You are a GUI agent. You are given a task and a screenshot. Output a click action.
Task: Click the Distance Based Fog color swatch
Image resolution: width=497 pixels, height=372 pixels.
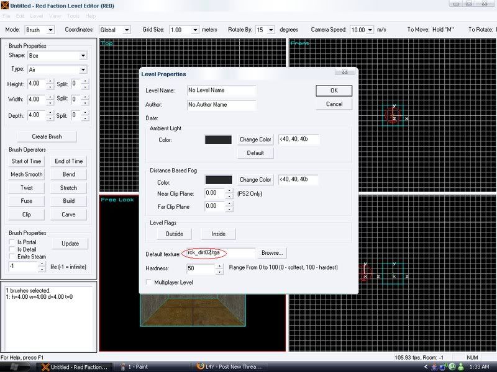(x=219, y=180)
